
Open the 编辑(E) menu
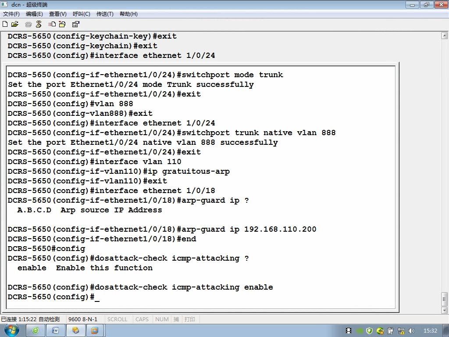click(34, 14)
